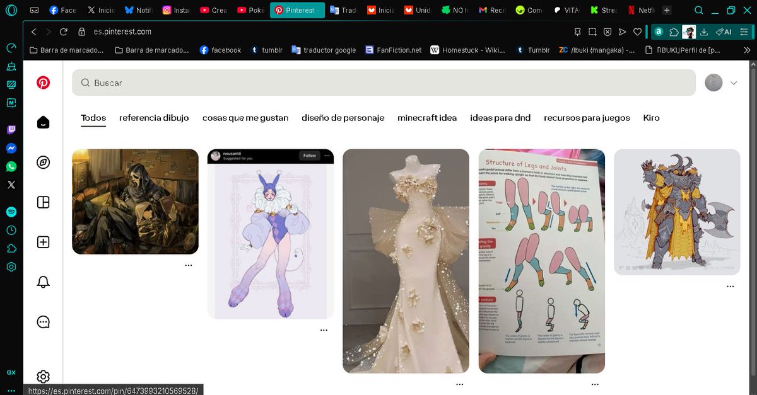
Task: Open Opera sidebar settings gear
Action: click(11, 267)
